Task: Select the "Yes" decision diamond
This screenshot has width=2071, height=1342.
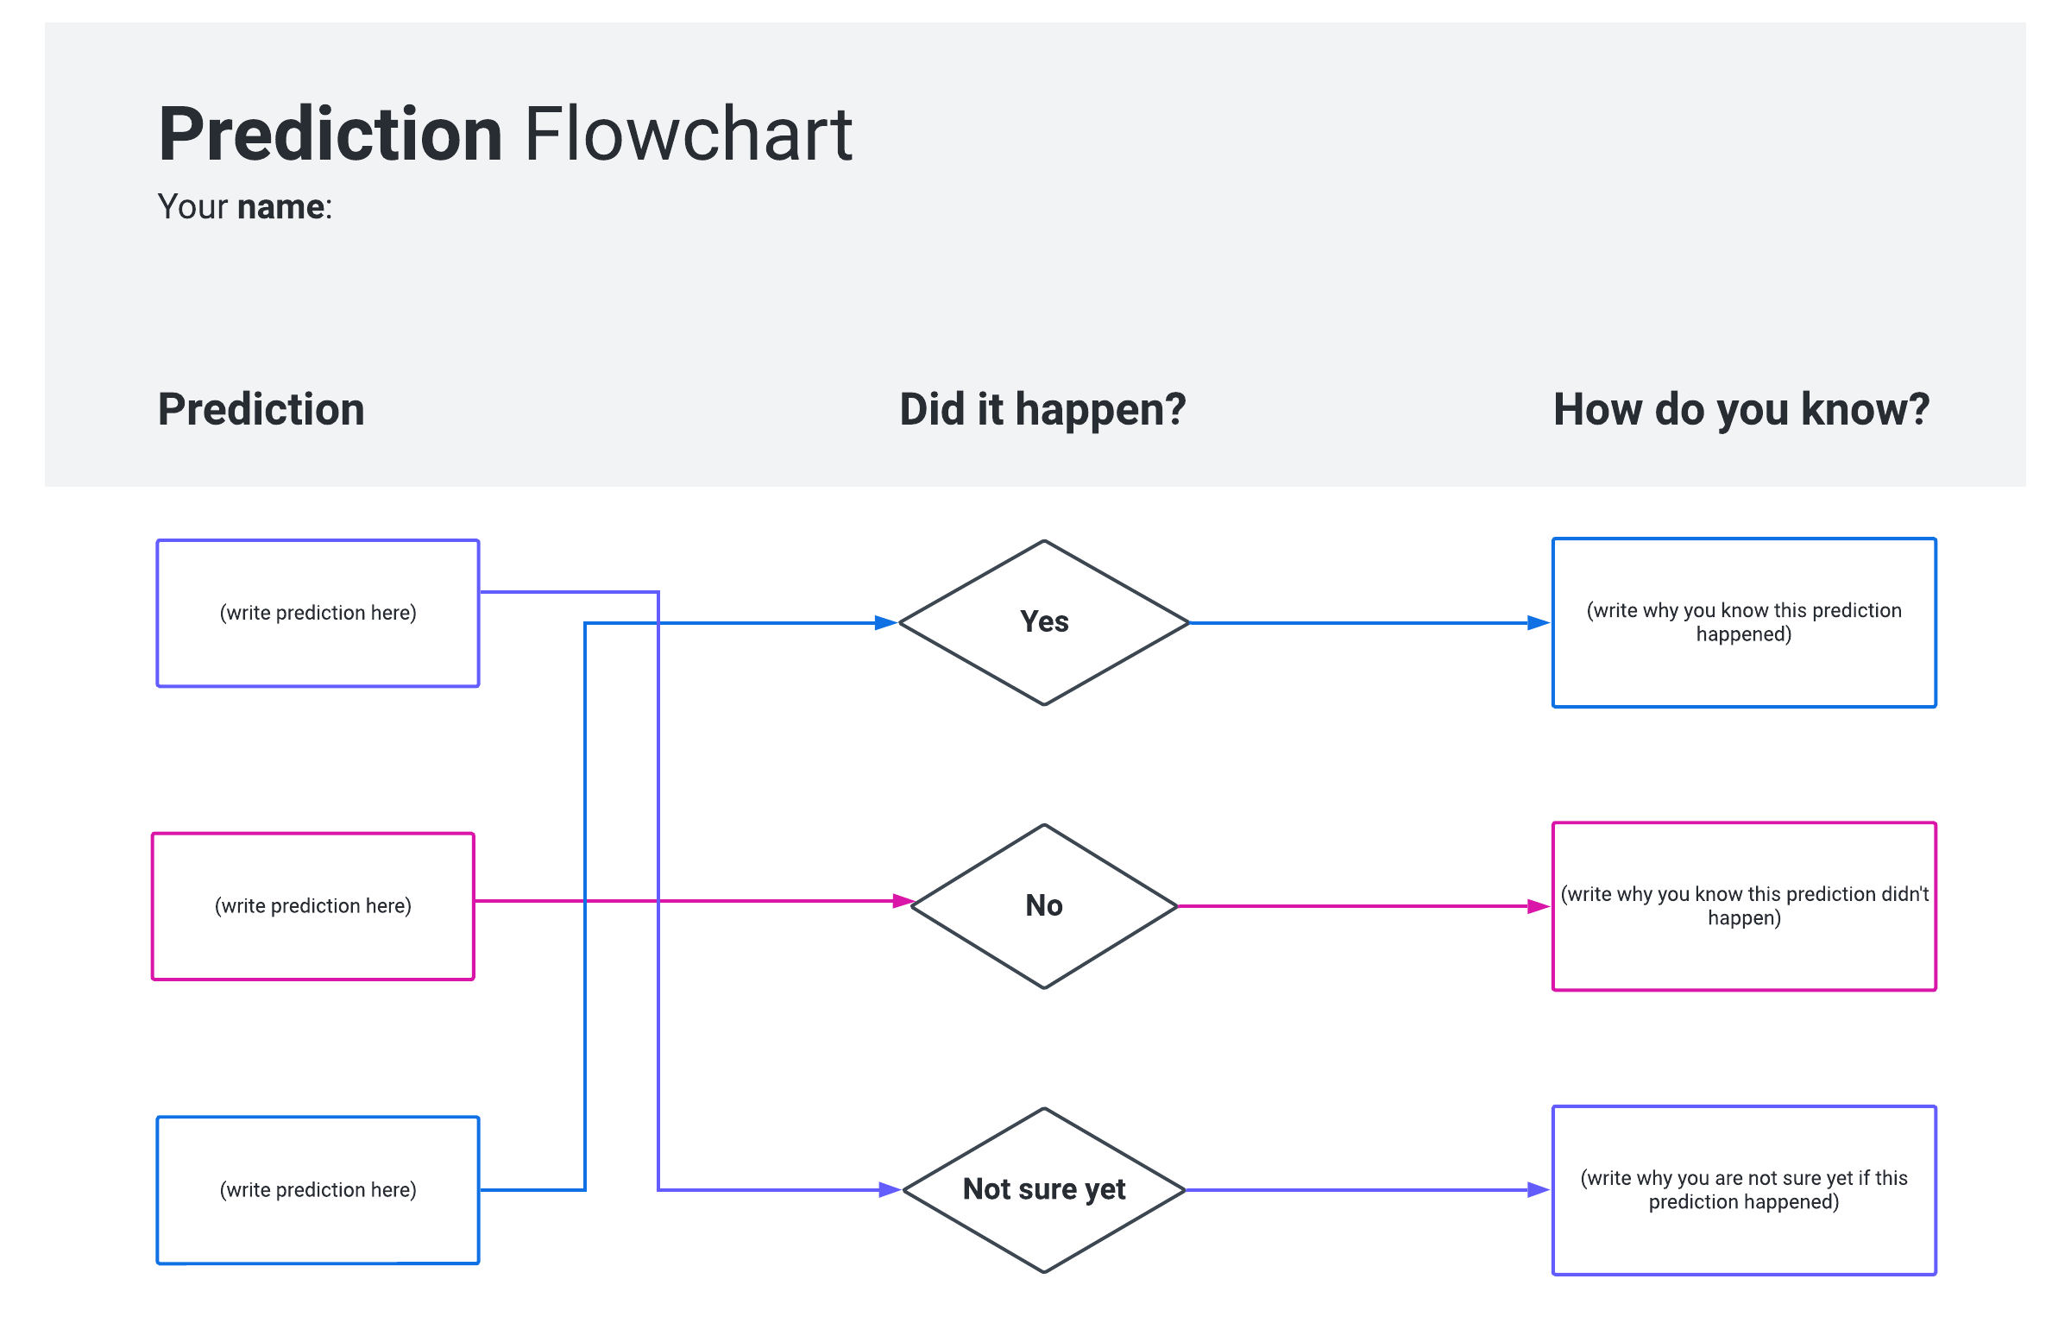Action: (1044, 623)
